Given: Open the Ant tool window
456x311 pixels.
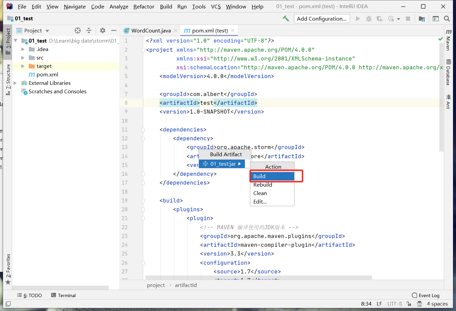Looking at the screenshot, I should pos(448,102).
